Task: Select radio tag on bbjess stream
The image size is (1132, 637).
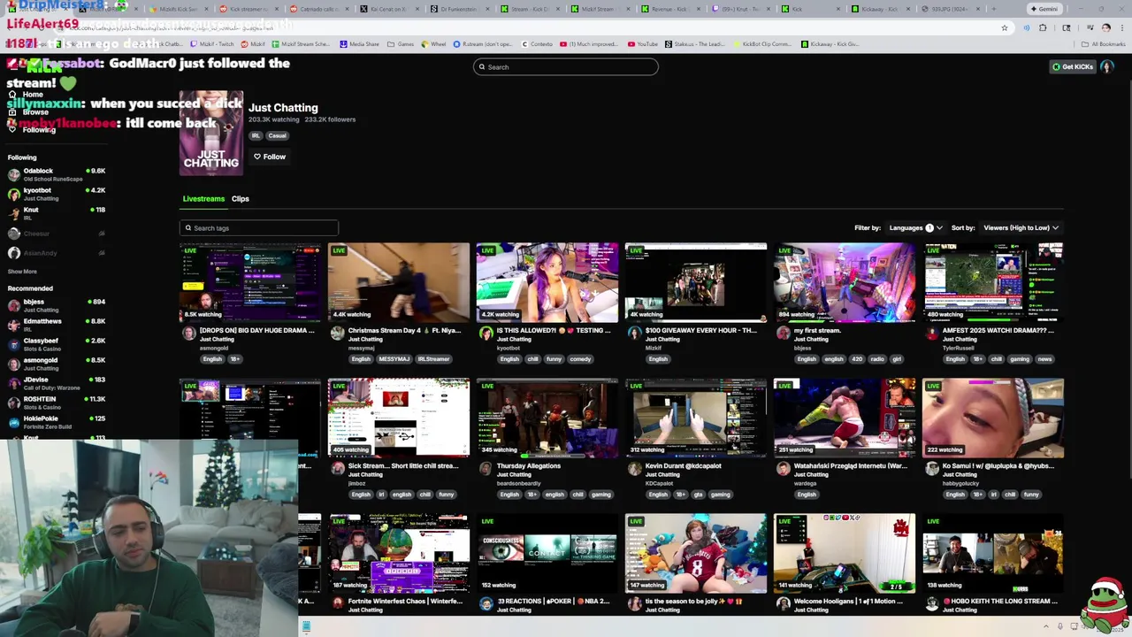Action: (x=877, y=359)
